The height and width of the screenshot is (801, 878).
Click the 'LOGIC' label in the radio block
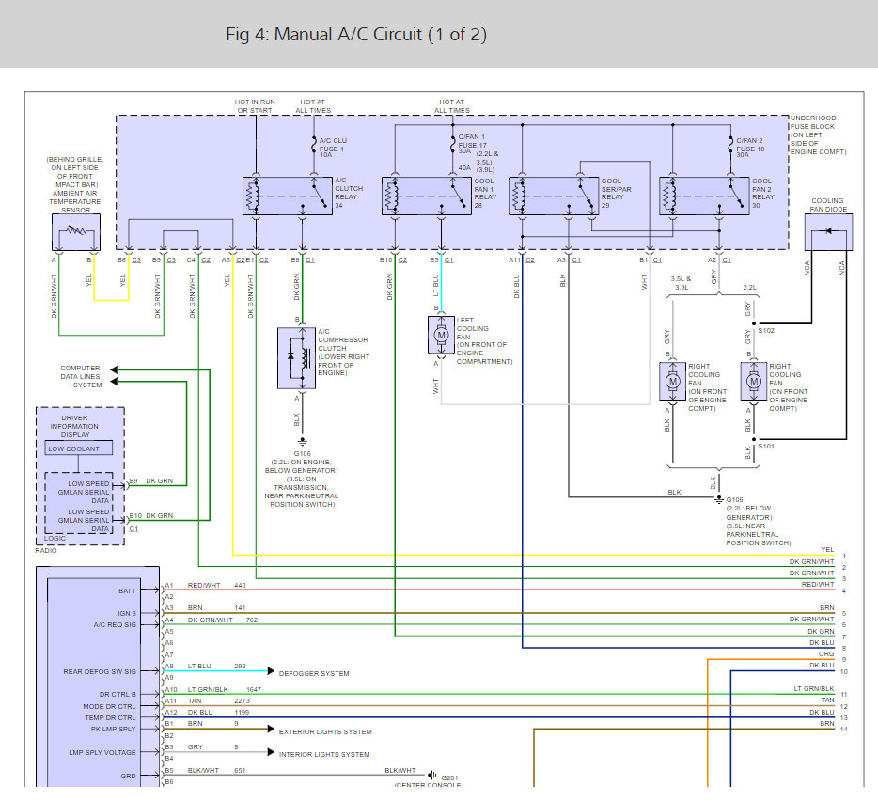point(55,539)
